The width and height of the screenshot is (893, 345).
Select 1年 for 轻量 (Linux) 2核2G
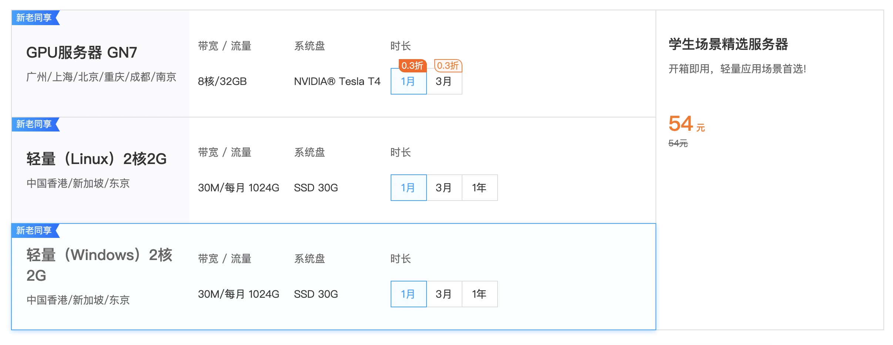click(x=479, y=188)
